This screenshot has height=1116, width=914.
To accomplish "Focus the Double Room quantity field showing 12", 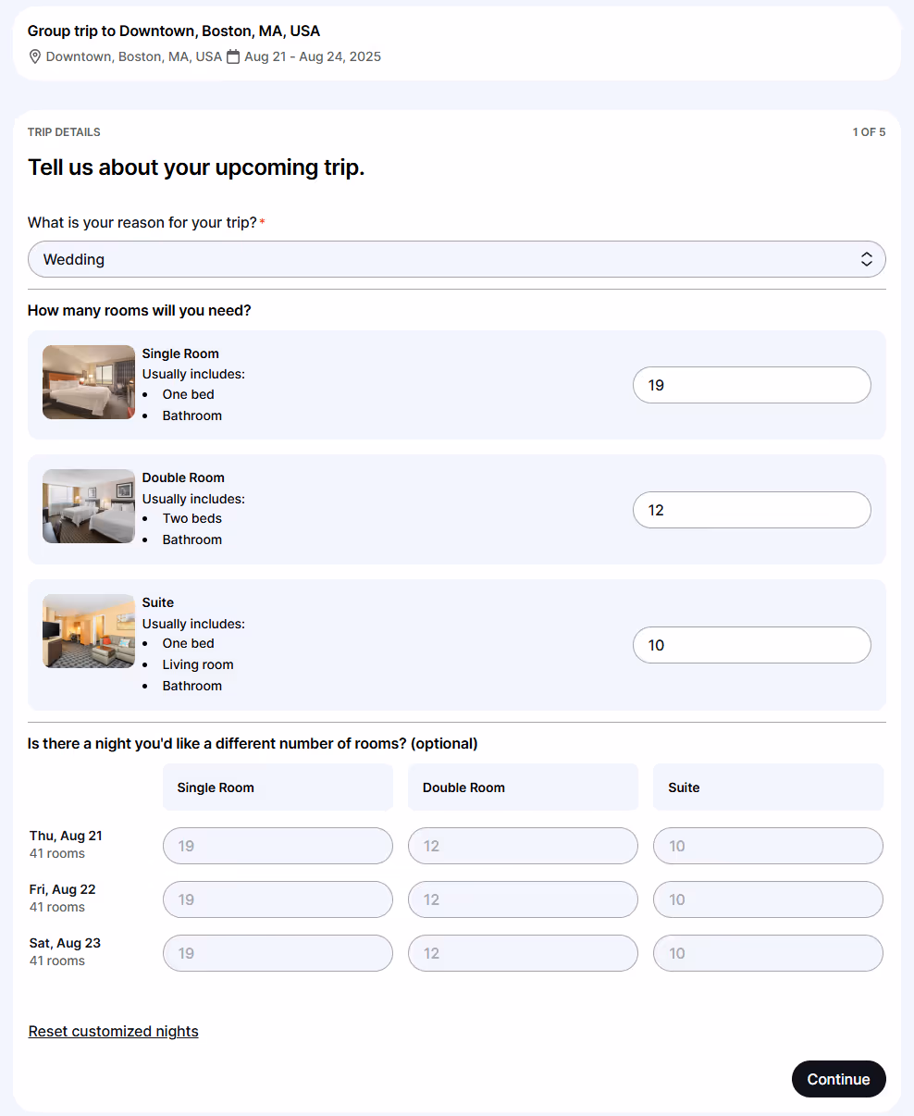I will pos(752,510).
